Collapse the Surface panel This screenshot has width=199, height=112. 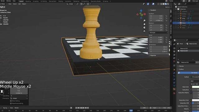click(181, 69)
